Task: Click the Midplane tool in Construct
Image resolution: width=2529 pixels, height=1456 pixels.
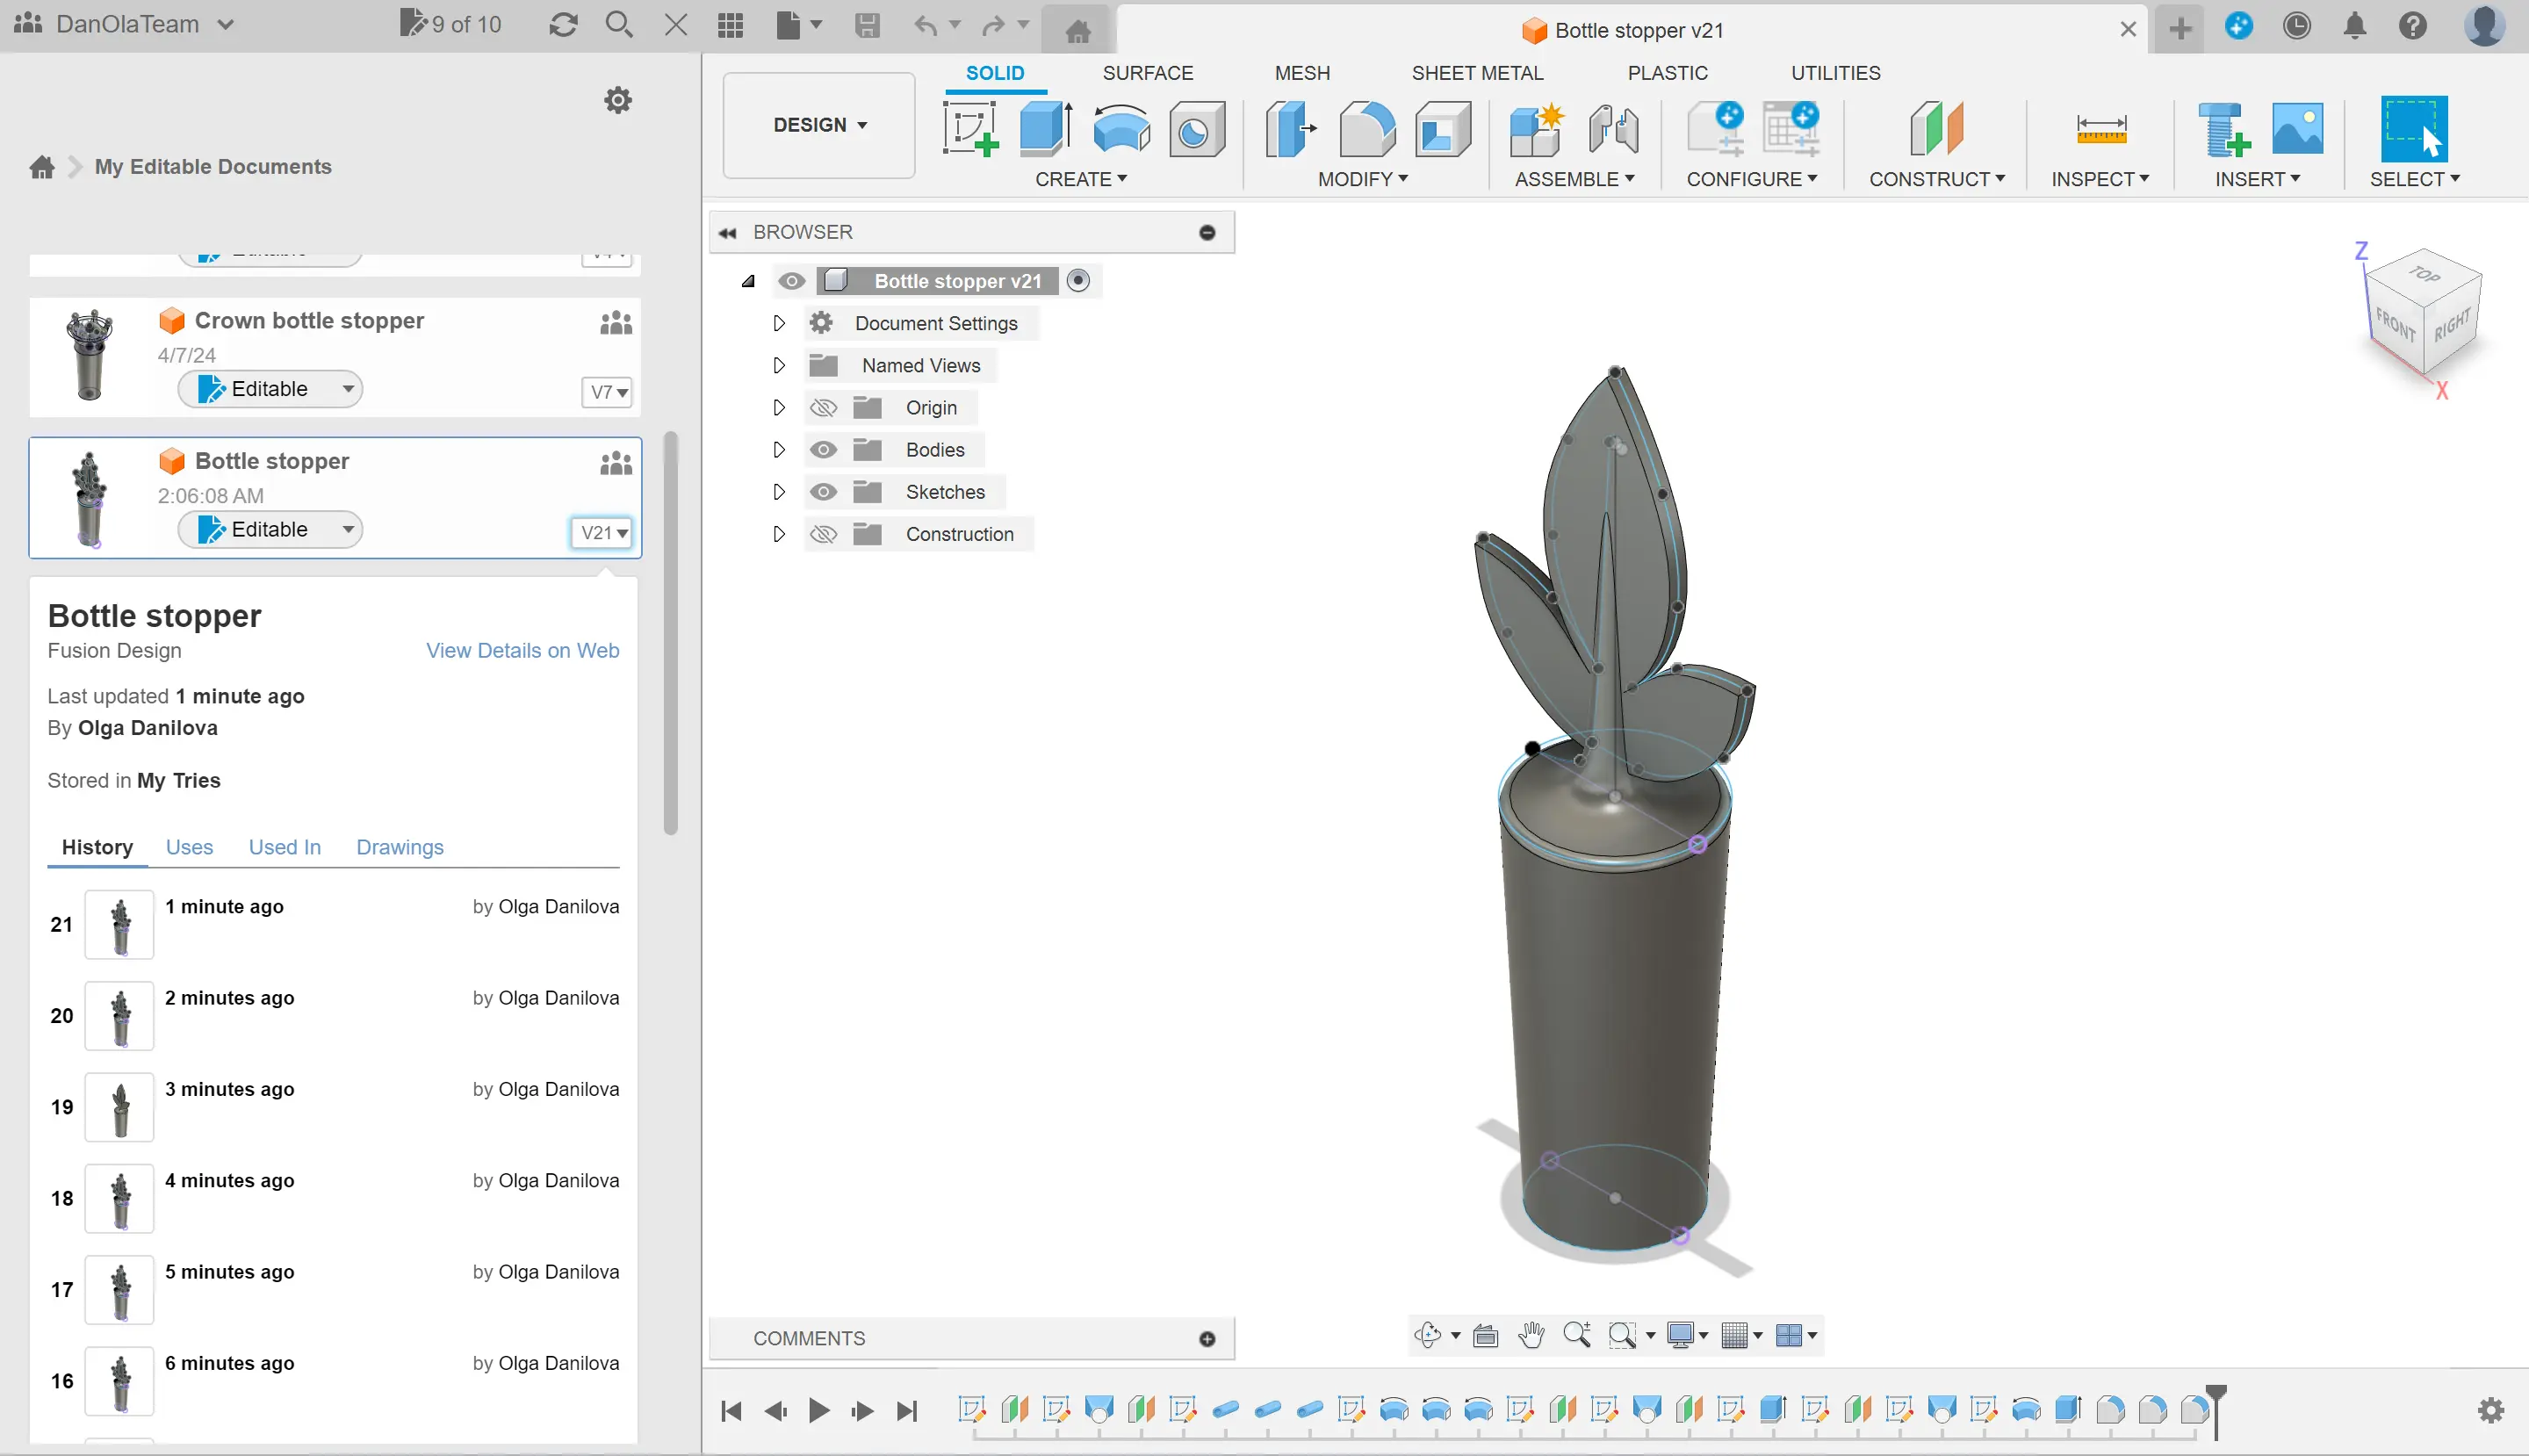Action: (x=1936, y=129)
